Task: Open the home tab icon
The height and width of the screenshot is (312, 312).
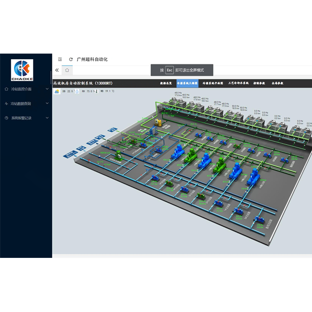Action: coord(67,70)
